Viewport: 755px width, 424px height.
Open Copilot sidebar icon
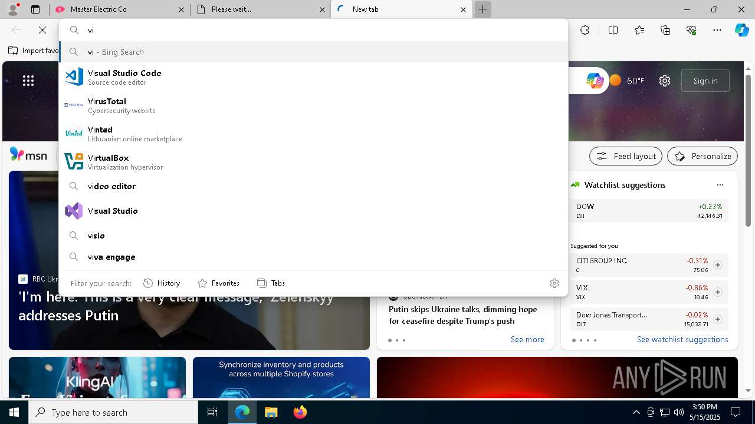(741, 30)
